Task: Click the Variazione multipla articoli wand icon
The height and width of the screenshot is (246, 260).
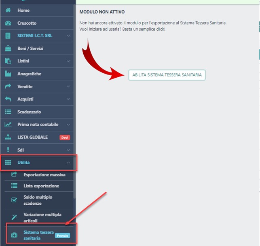Action: (14, 217)
